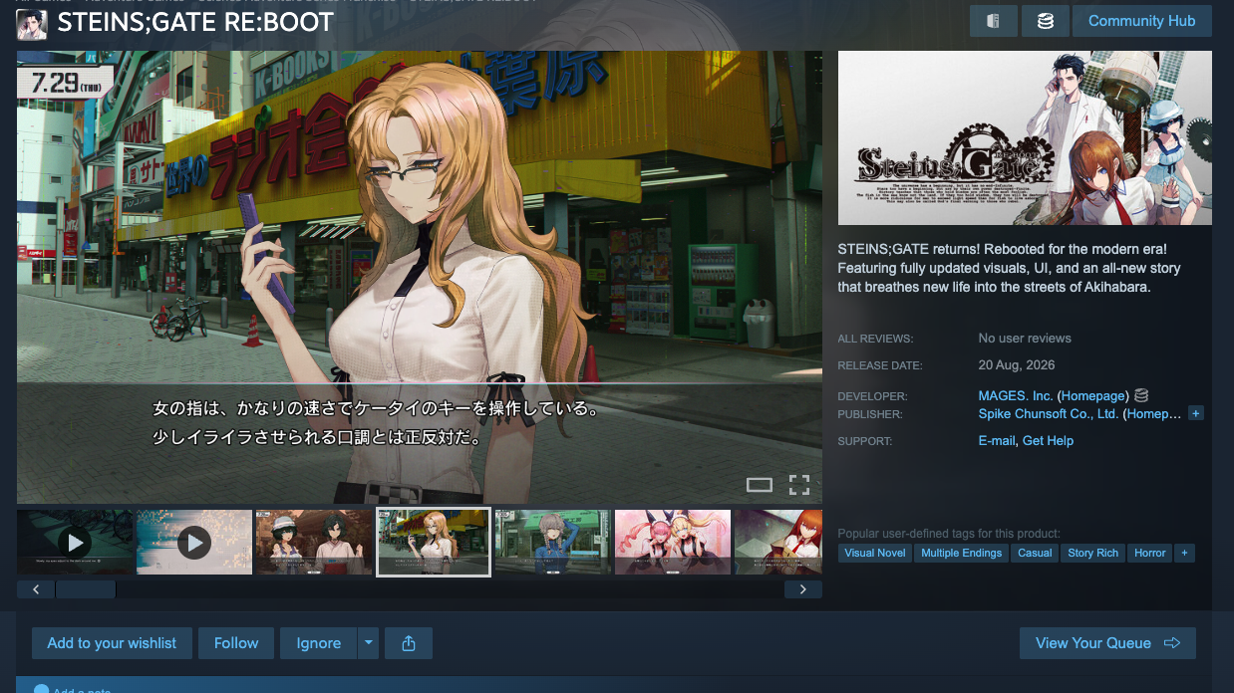Select the grey-haired character street thumbnail

(x=553, y=542)
